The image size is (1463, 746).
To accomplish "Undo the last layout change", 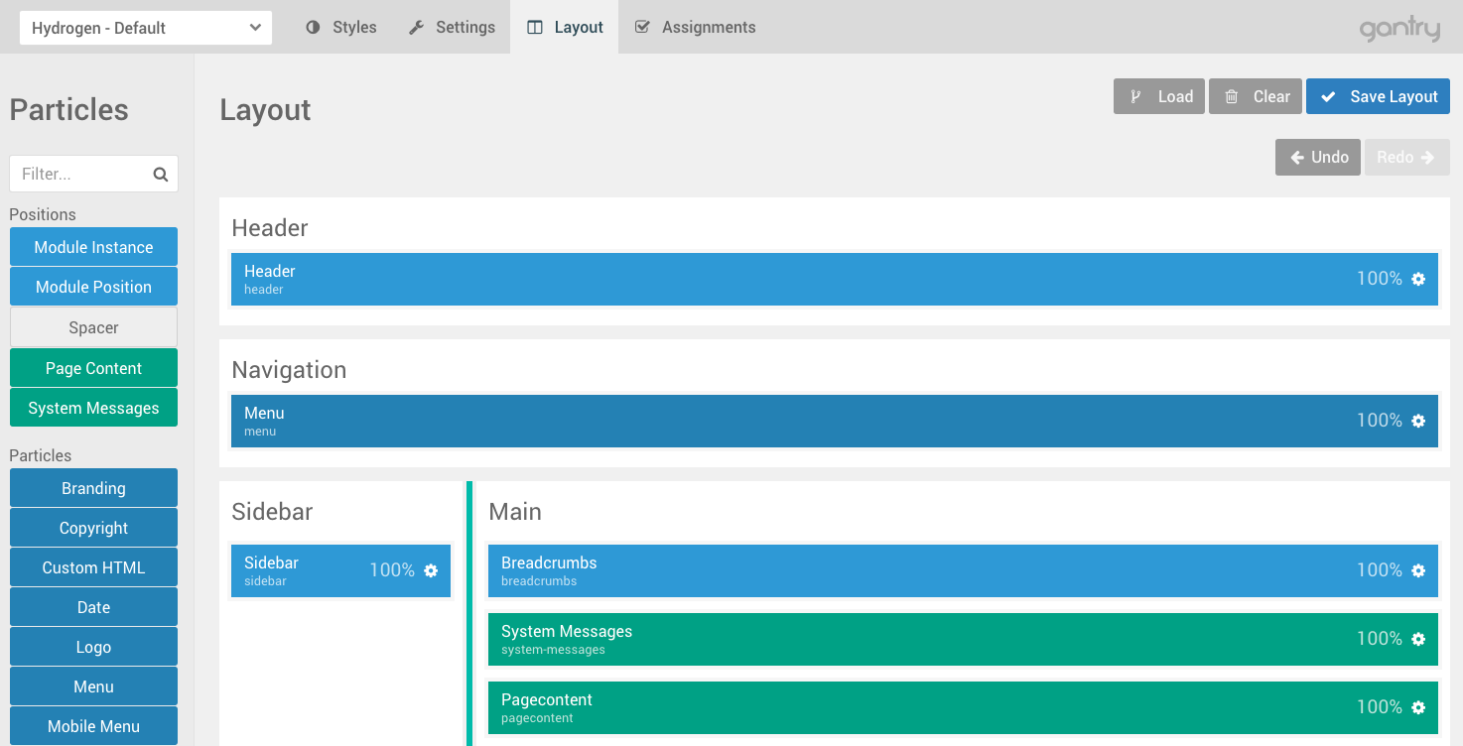I will coord(1318,157).
